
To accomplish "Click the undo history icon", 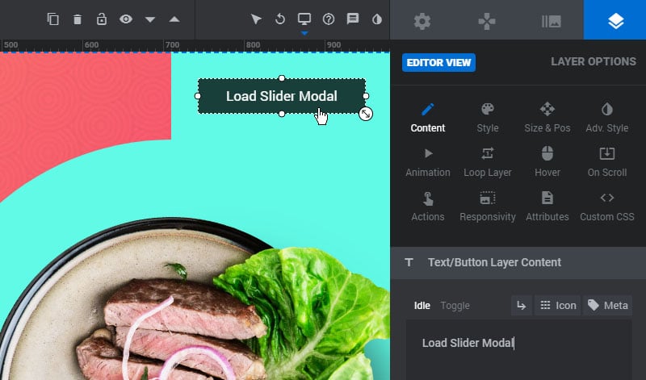I will [x=280, y=19].
